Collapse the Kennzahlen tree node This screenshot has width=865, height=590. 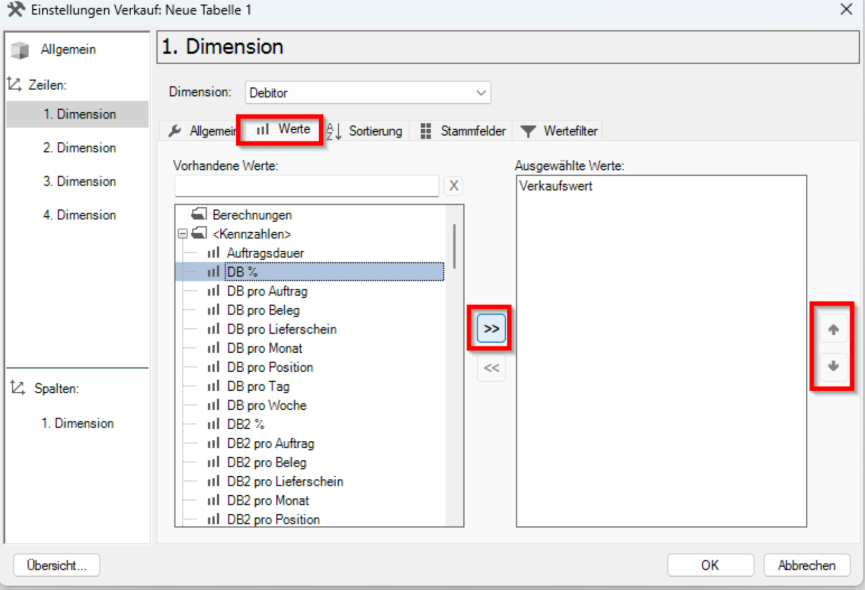click(x=183, y=234)
